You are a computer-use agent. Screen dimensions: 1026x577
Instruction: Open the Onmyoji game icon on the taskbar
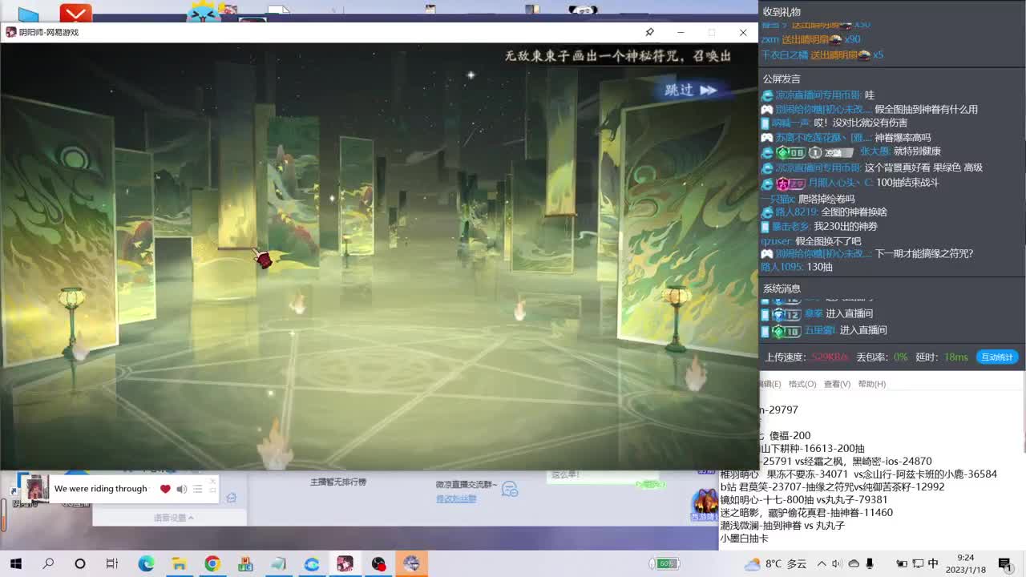click(x=412, y=564)
